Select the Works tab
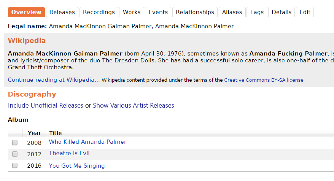Image resolution: width=334 pixels, height=181 pixels. [132, 12]
